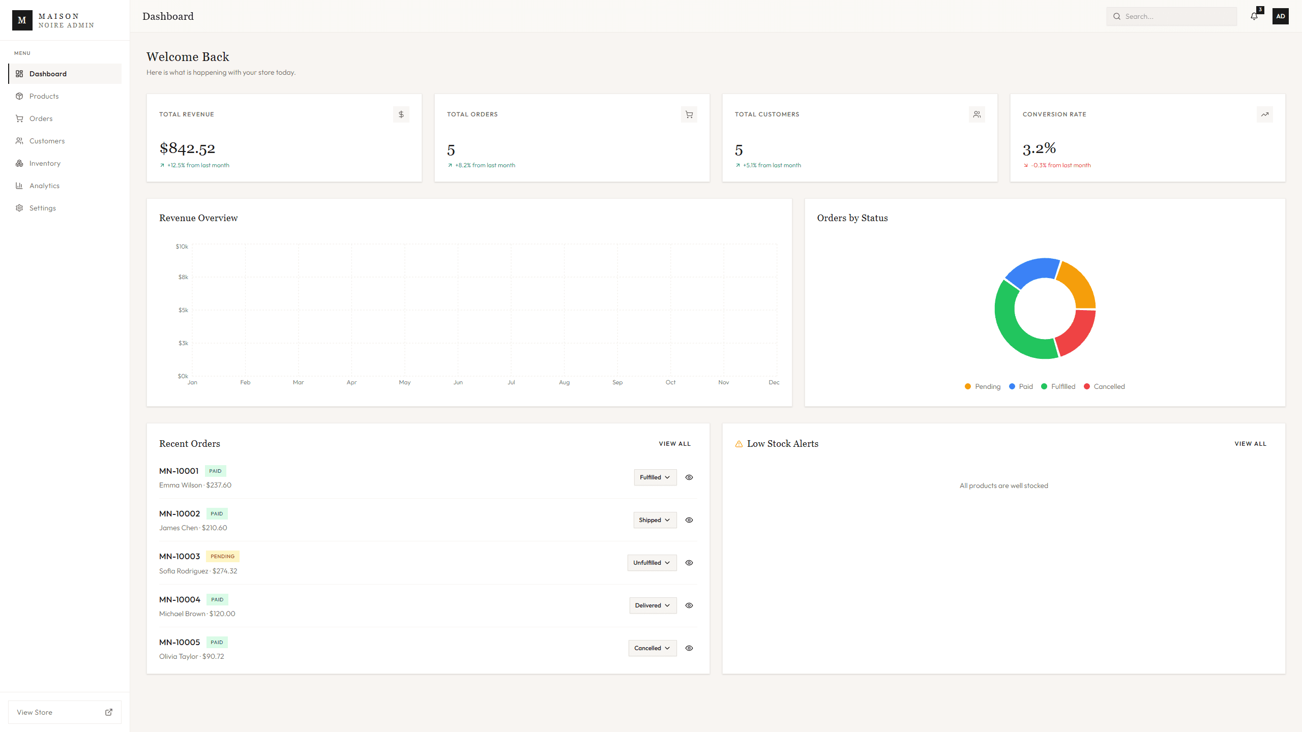The image size is (1302, 732).
Task: Open Fulfilled status dropdown for MN-10001
Action: (x=655, y=477)
